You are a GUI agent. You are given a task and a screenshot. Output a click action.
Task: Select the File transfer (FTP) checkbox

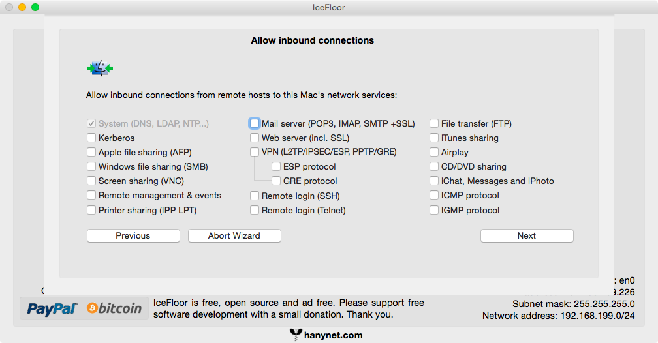pyautogui.click(x=434, y=123)
